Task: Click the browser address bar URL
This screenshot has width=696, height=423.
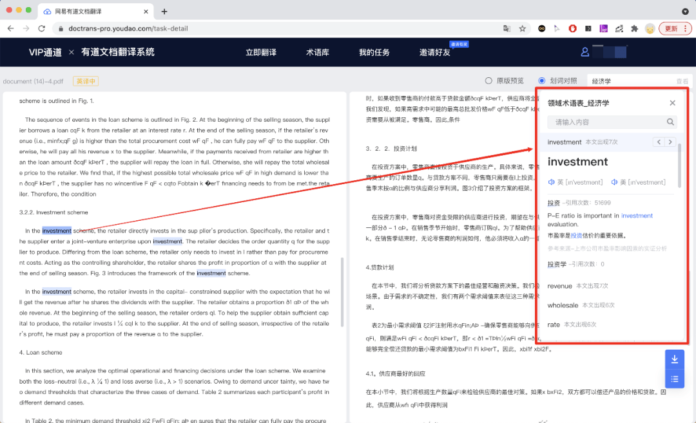Action: click(128, 28)
